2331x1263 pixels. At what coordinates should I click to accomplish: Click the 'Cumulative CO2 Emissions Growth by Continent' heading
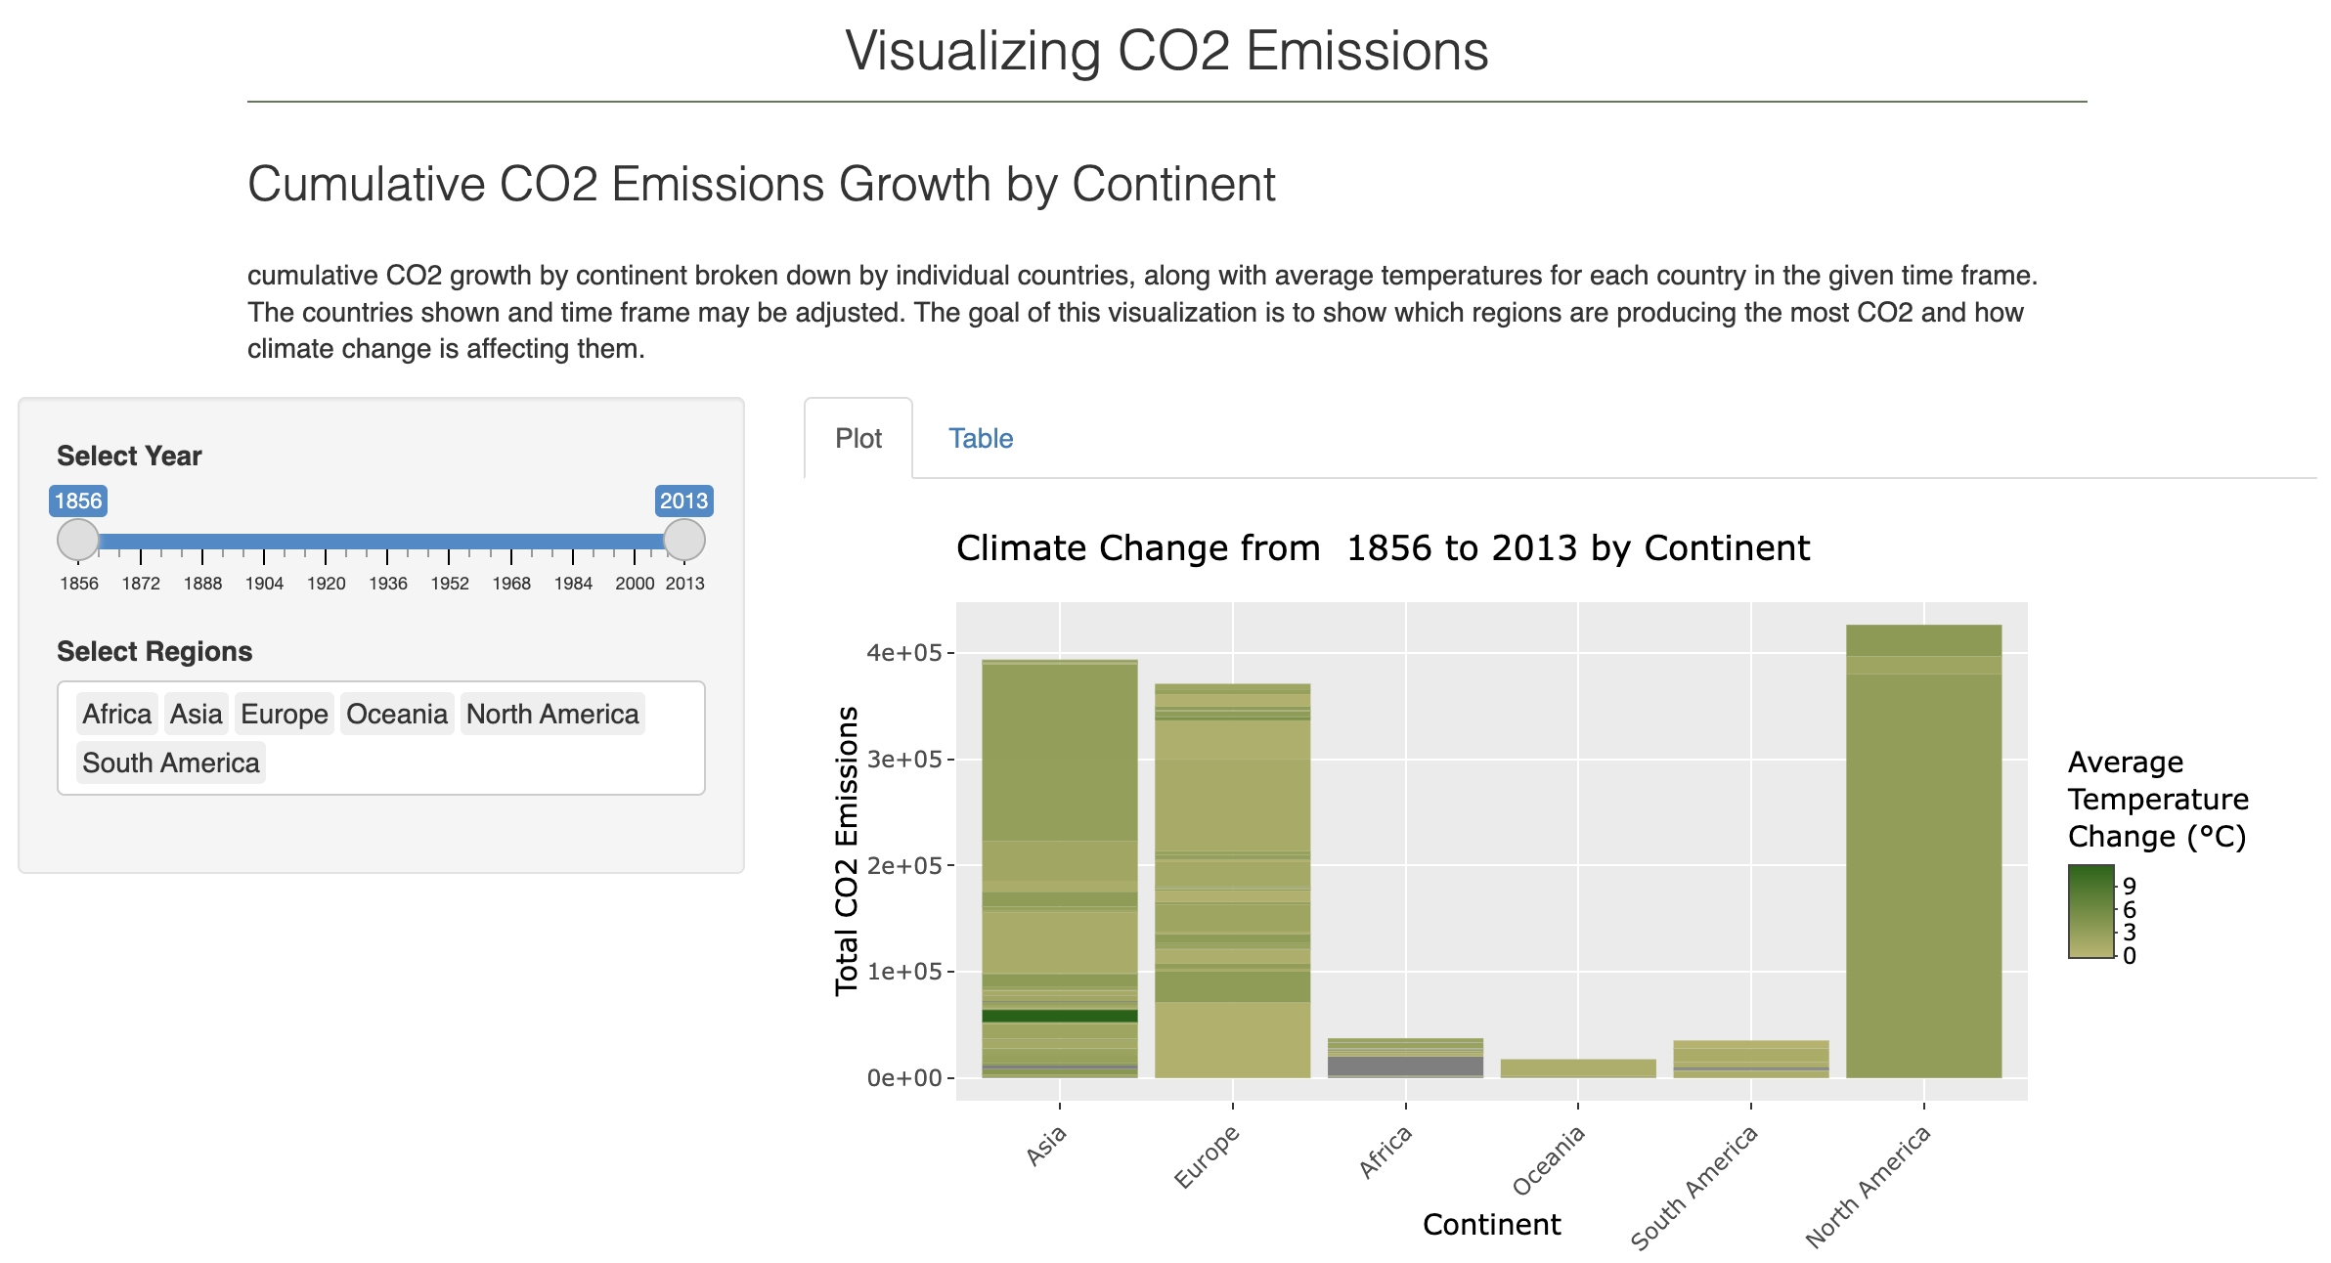[x=761, y=184]
